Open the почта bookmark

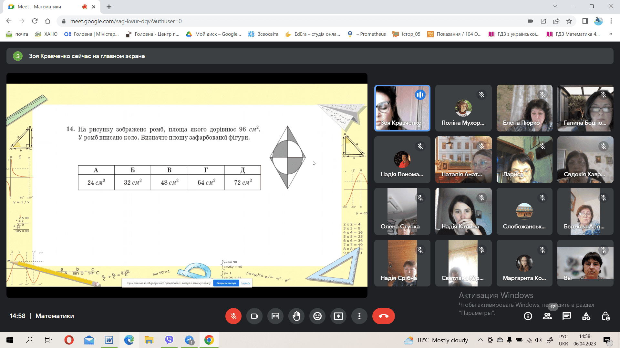pyautogui.click(x=17, y=34)
